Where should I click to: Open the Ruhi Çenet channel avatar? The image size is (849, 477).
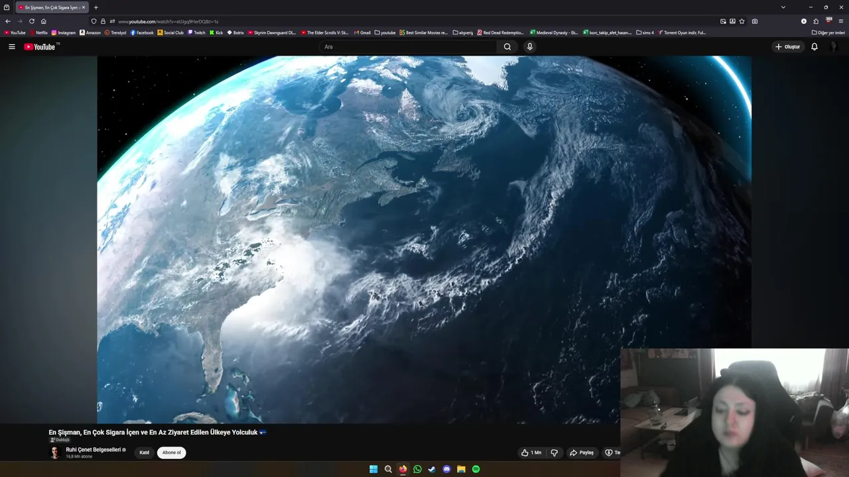55,452
